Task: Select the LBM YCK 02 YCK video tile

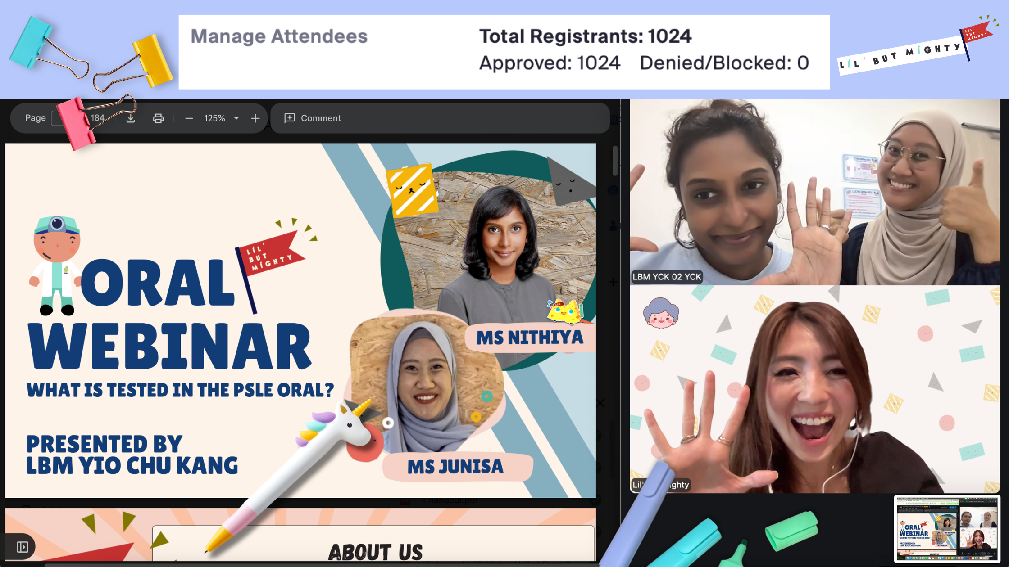Action: (x=814, y=192)
